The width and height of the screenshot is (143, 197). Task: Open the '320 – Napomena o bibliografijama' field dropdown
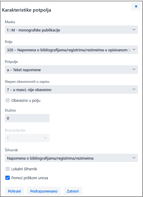71,50
